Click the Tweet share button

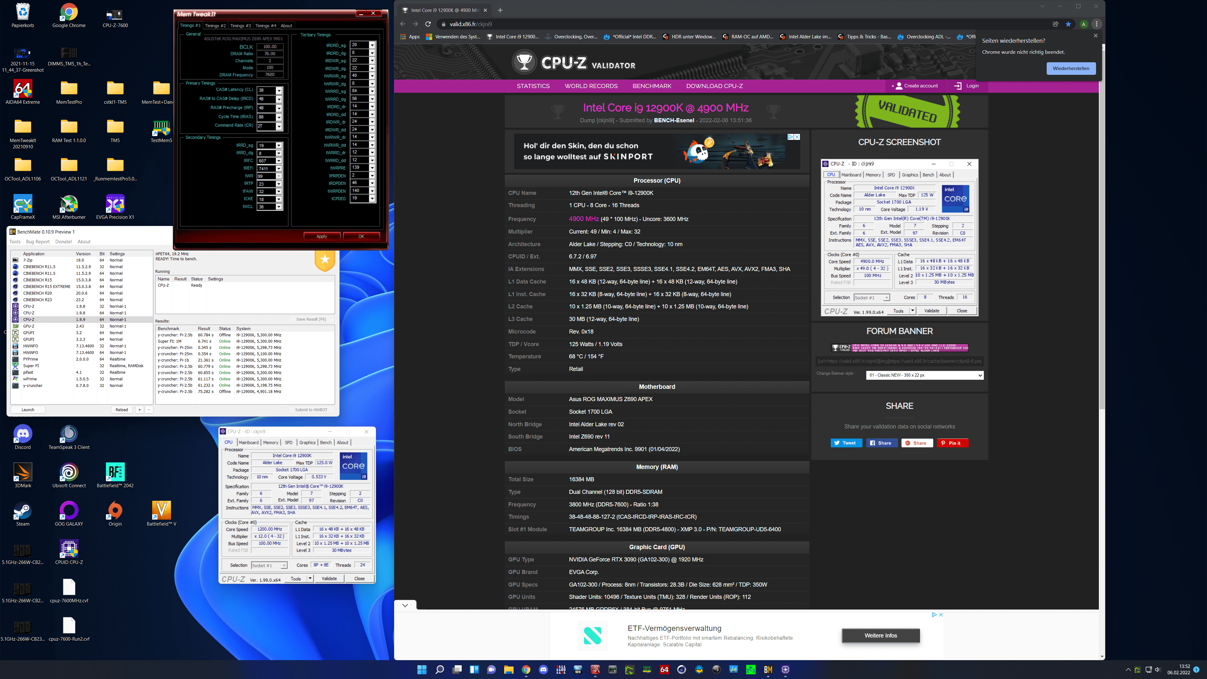point(846,443)
